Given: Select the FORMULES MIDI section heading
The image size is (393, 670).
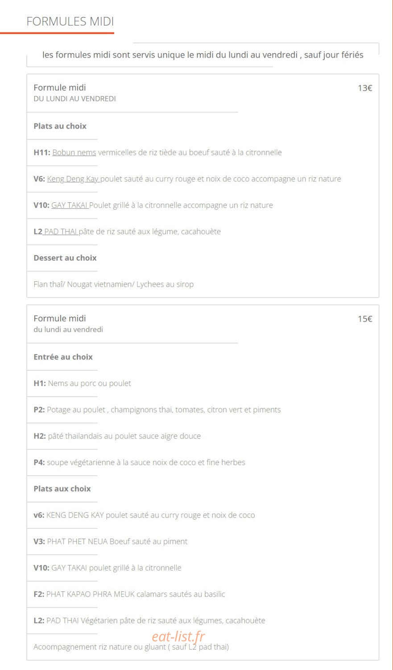Looking at the screenshot, I should 70,21.
